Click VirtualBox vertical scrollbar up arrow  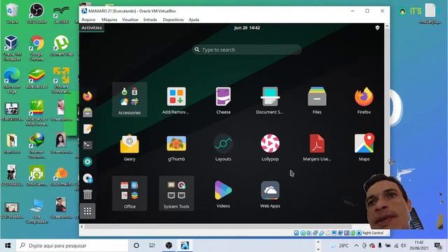387,26
